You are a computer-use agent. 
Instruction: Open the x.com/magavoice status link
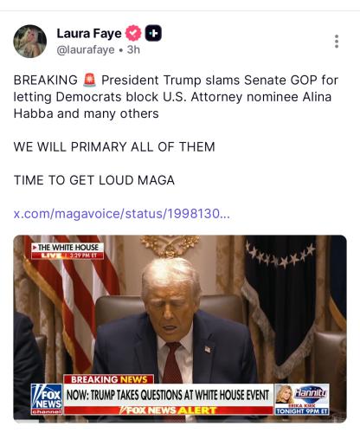click(x=122, y=214)
